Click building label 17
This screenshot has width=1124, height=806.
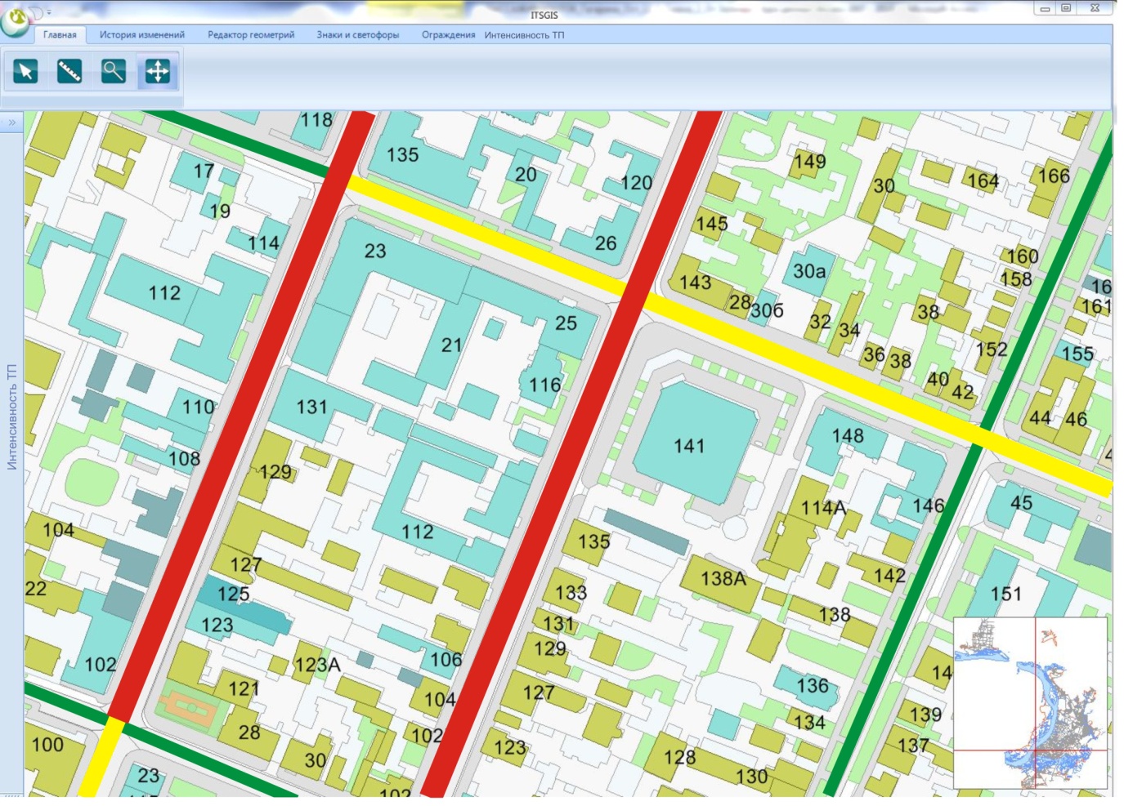tap(204, 171)
